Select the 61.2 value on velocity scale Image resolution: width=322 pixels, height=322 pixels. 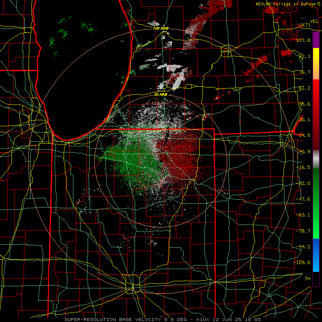[304, 88]
